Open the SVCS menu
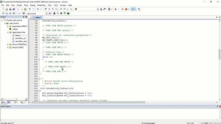The height and width of the screenshot is (124, 221). tap(56, 5)
